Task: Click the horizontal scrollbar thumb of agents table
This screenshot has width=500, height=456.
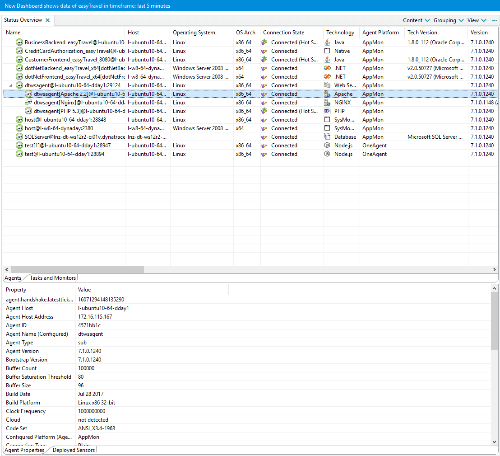Action: 77,269
